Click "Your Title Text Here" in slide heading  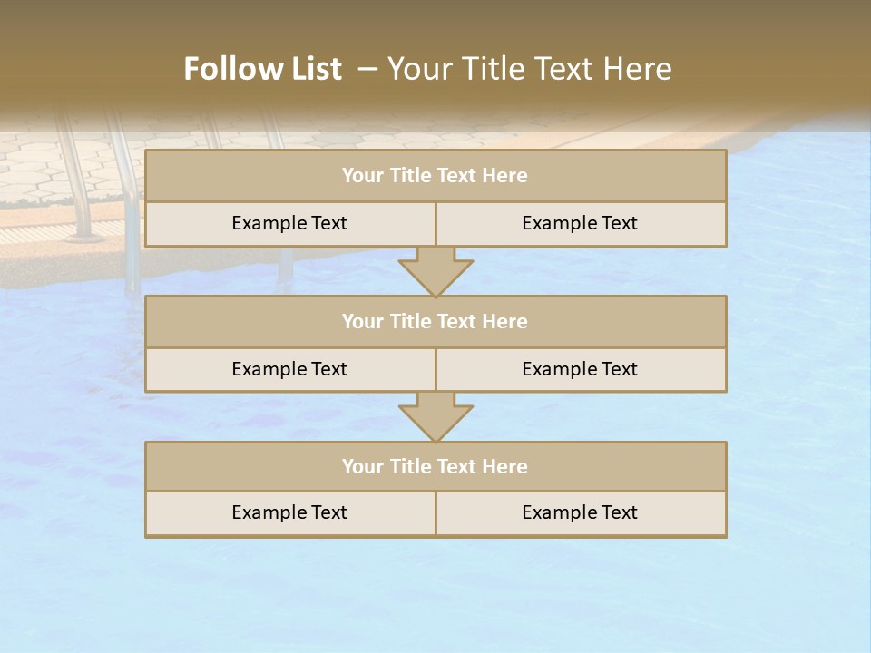click(x=530, y=69)
